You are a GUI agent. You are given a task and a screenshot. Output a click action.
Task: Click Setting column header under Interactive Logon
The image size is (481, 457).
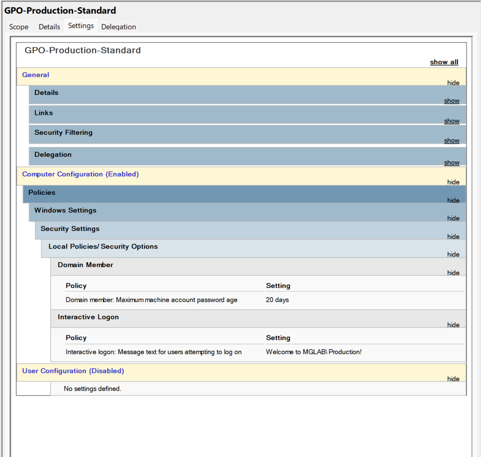278,338
